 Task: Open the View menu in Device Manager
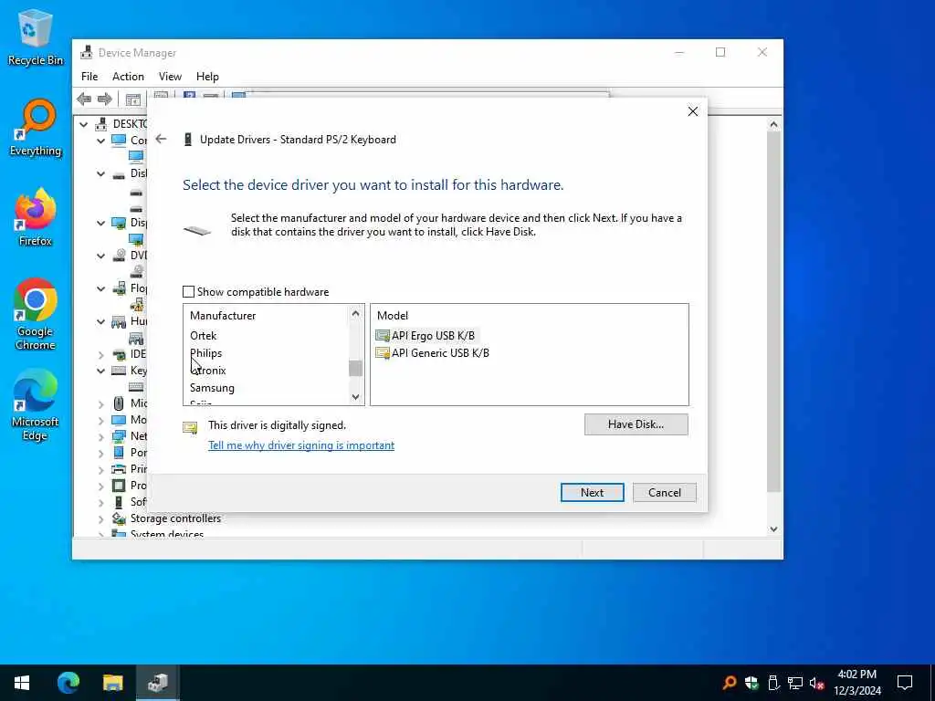(170, 77)
